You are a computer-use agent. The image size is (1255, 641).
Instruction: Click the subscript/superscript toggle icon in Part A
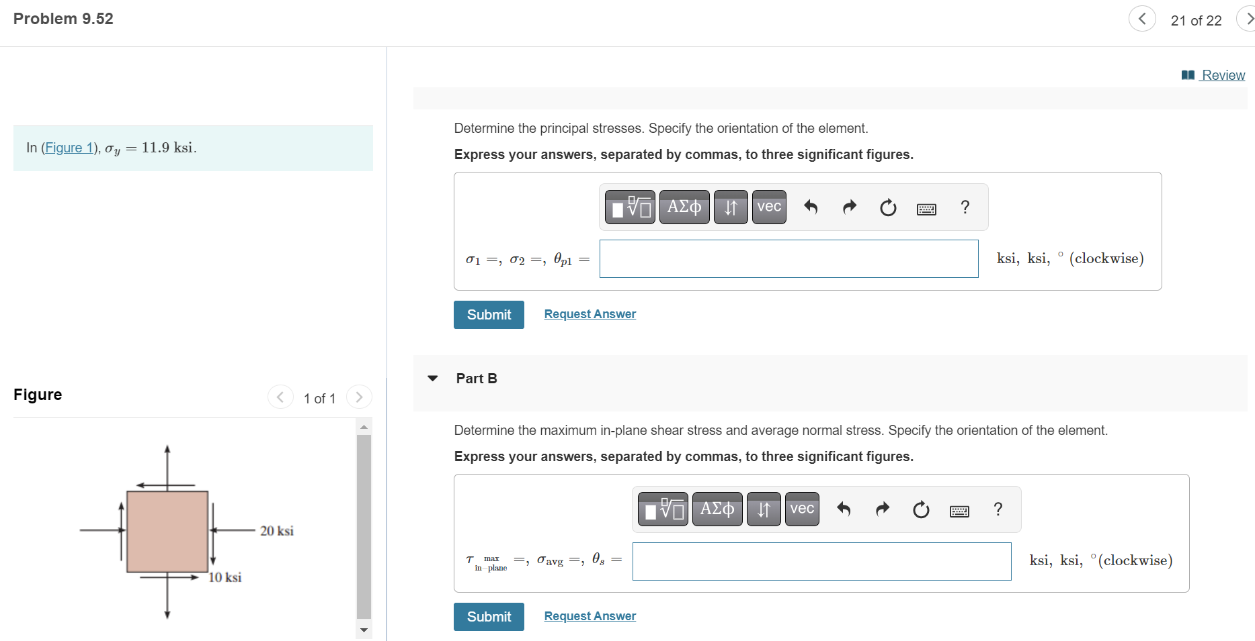coord(730,207)
